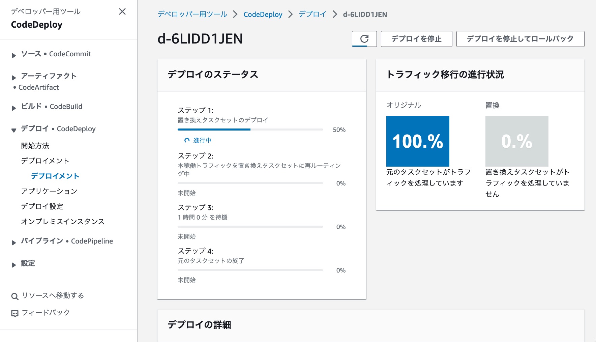Close the CodeDeploy sidebar panel
This screenshot has width=596, height=342.
(122, 12)
